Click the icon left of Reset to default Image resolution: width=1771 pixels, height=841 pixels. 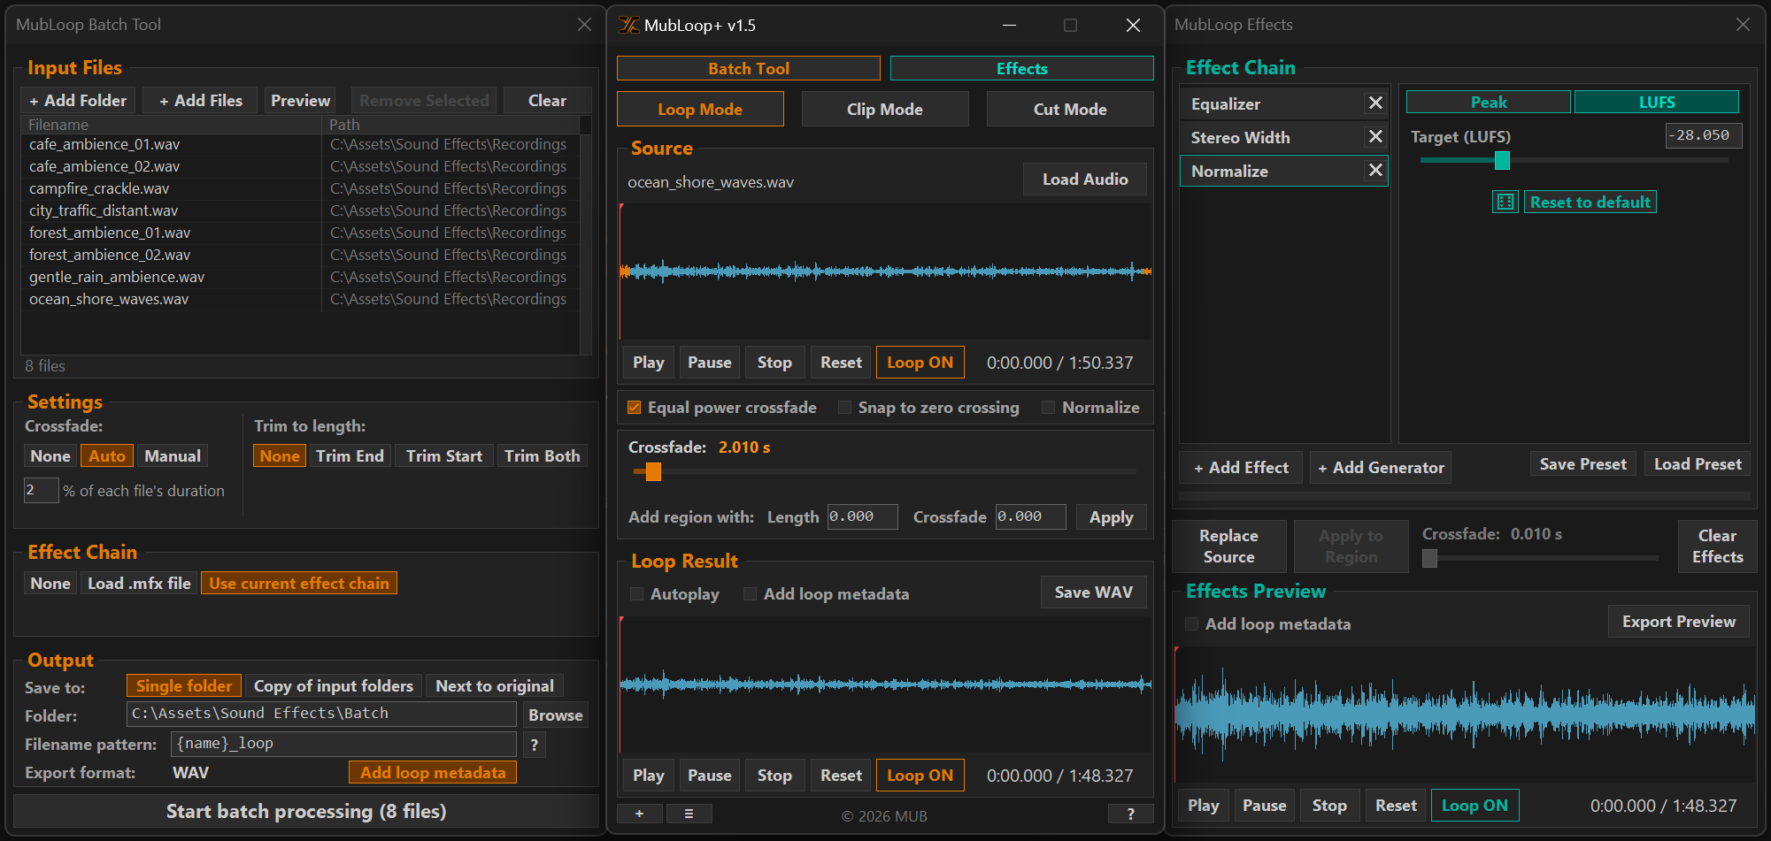[x=1505, y=202]
